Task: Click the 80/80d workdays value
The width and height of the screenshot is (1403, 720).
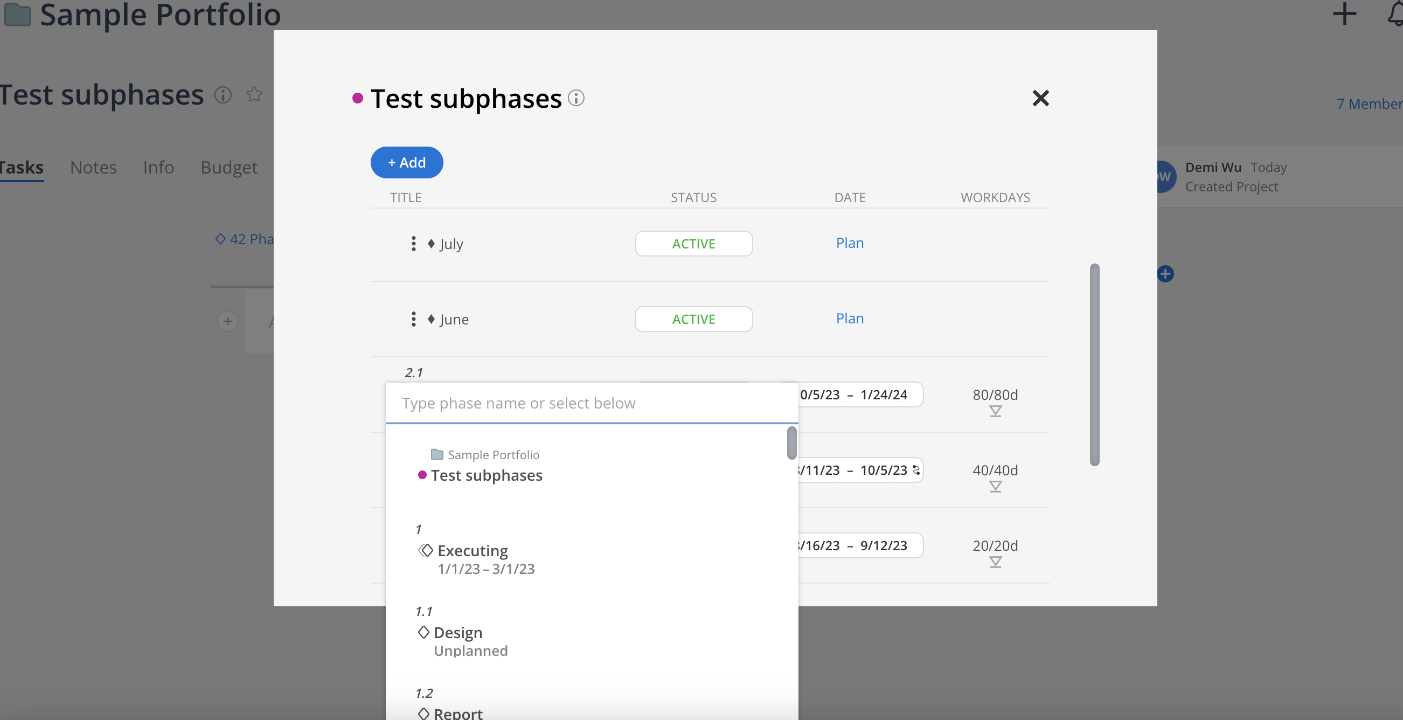Action: pyautogui.click(x=995, y=394)
